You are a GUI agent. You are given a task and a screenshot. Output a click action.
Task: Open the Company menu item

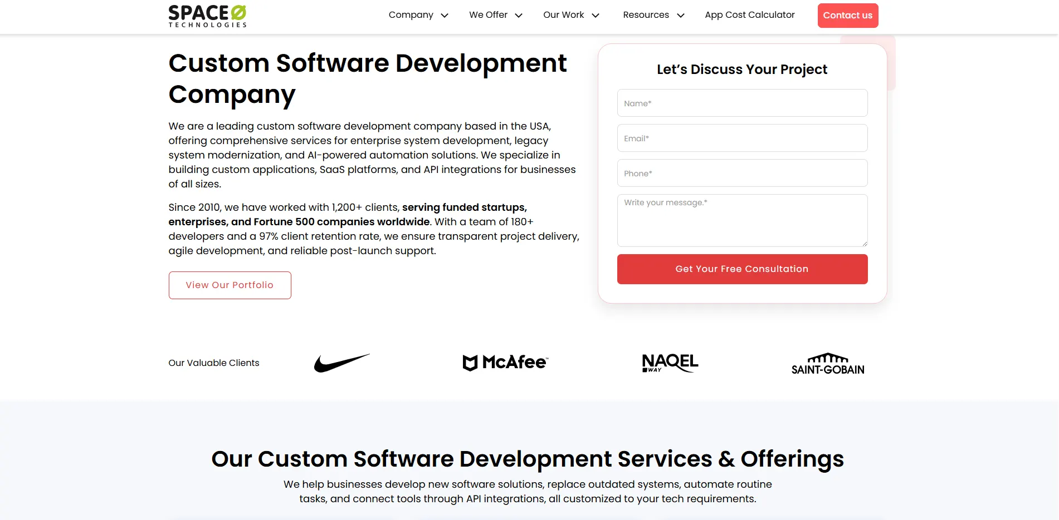click(411, 15)
